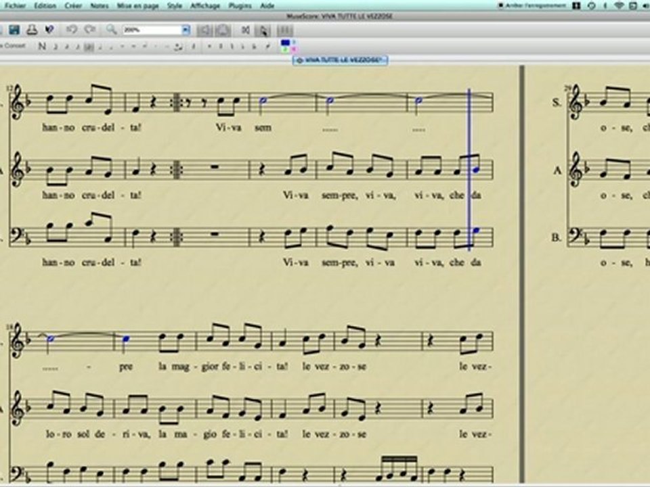Open the Style menu

pyautogui.click(x=174, y=5)
